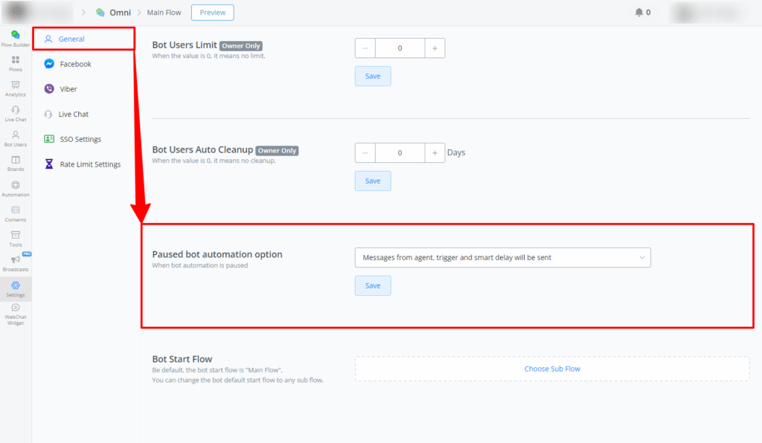Switch to Rate Limit Settings tab
This screenshot has height=443, width=762.
coord(90,164)
